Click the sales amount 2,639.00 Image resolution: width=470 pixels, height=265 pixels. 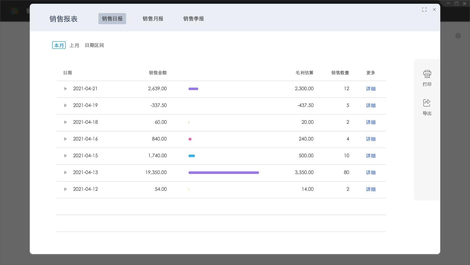point(157,89)
